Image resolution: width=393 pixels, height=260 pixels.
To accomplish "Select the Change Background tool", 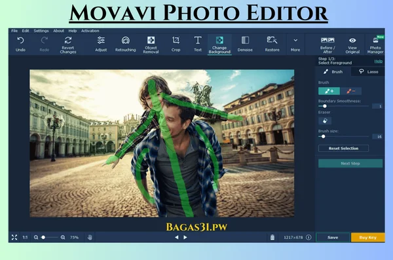I will click(219, 45).
